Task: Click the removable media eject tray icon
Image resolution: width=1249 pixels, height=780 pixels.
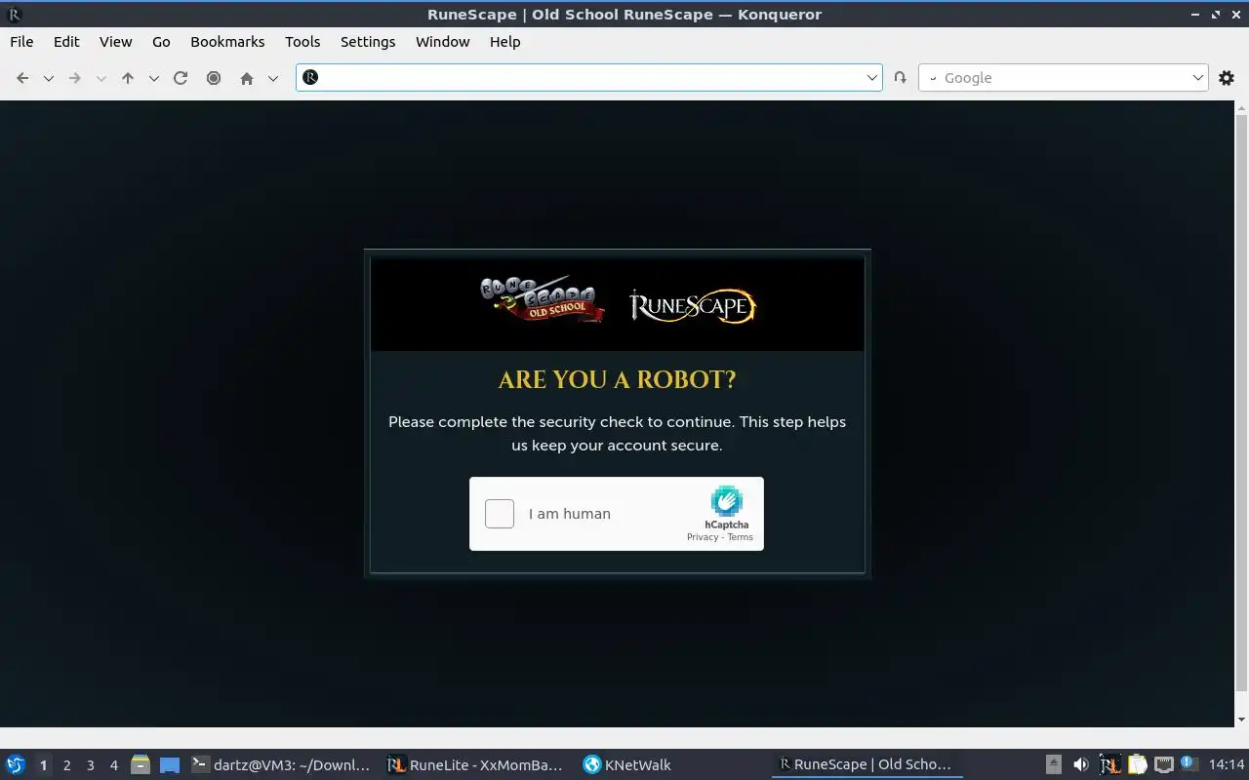Action: 1054,764
